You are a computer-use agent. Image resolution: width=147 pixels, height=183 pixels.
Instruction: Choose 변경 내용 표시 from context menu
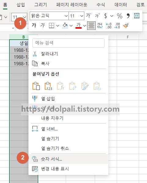click(x=68, y=169)
